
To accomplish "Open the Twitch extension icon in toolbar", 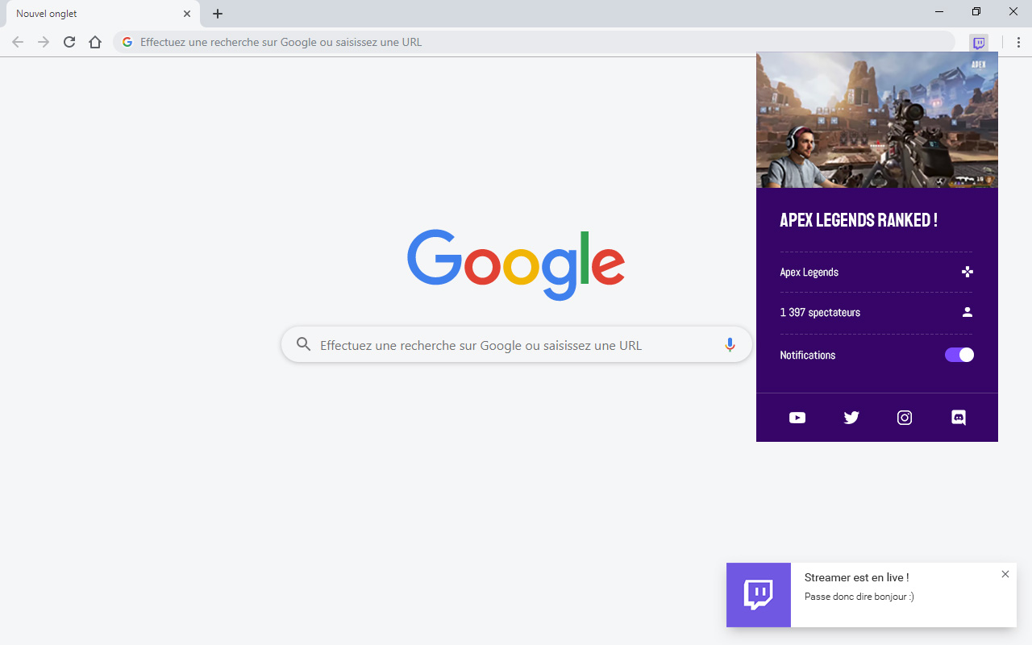I will pyautogui.click(x=979, y=43).
